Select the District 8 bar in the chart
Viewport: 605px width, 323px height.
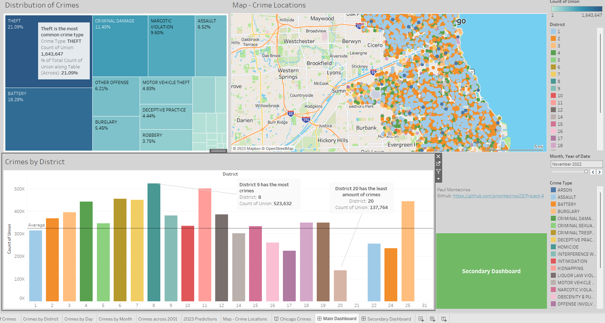[x=153, y=242]
